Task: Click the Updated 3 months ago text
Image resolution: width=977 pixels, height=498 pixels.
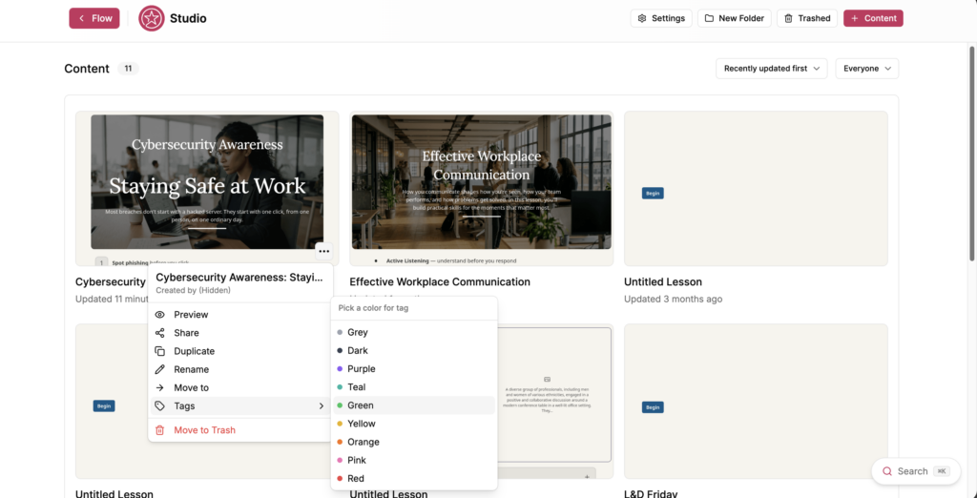Action: [673, 300]
